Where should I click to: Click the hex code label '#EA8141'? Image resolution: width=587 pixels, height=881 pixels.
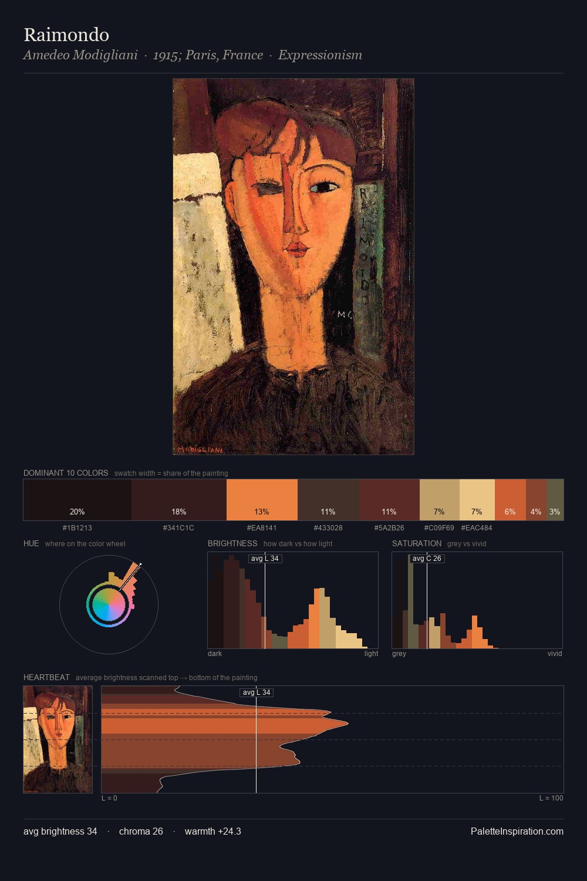(262, 527)
